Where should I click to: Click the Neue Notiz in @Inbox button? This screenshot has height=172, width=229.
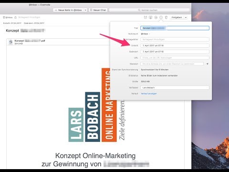click(68, 10)
